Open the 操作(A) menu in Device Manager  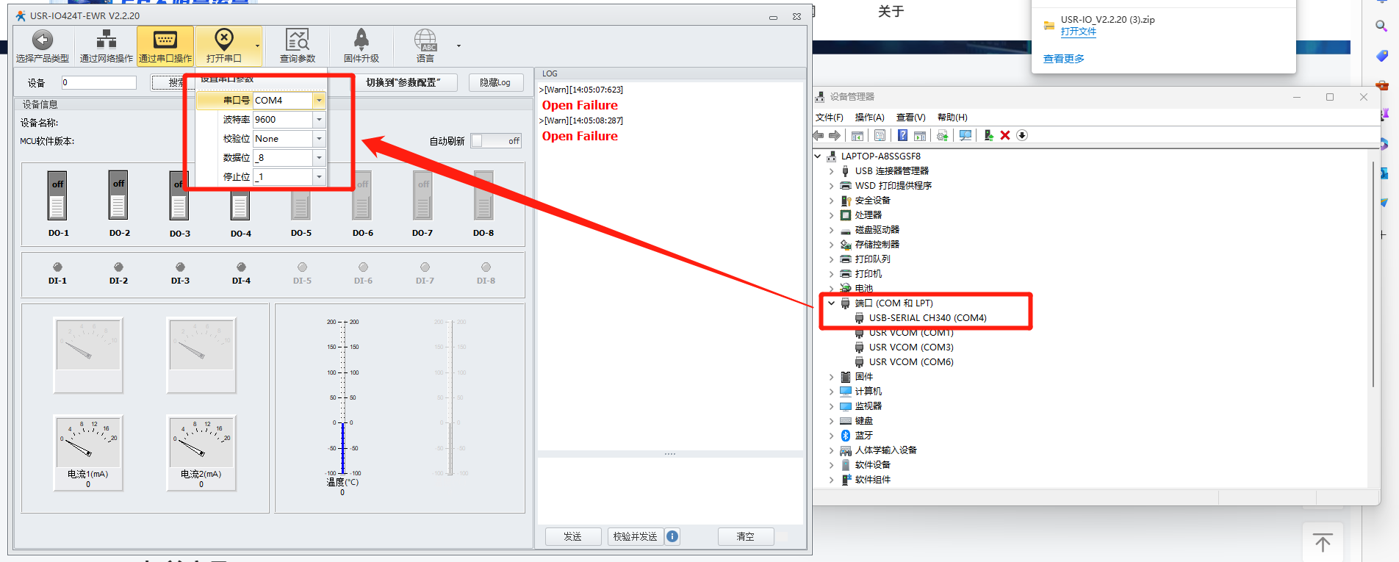click(x=869, y=118)
